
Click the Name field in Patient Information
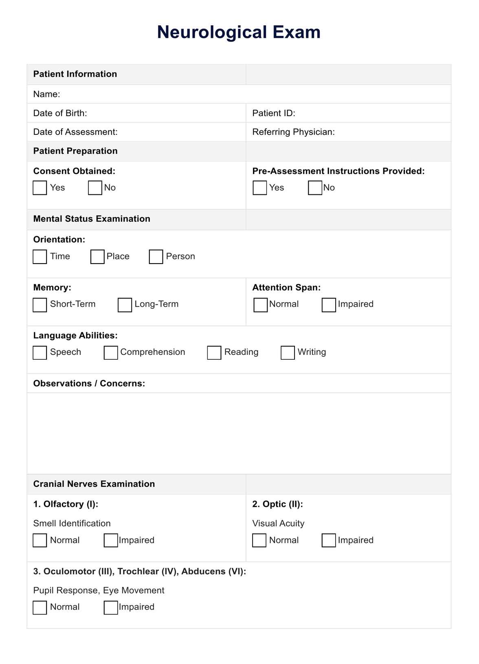(x=239, y=94)
